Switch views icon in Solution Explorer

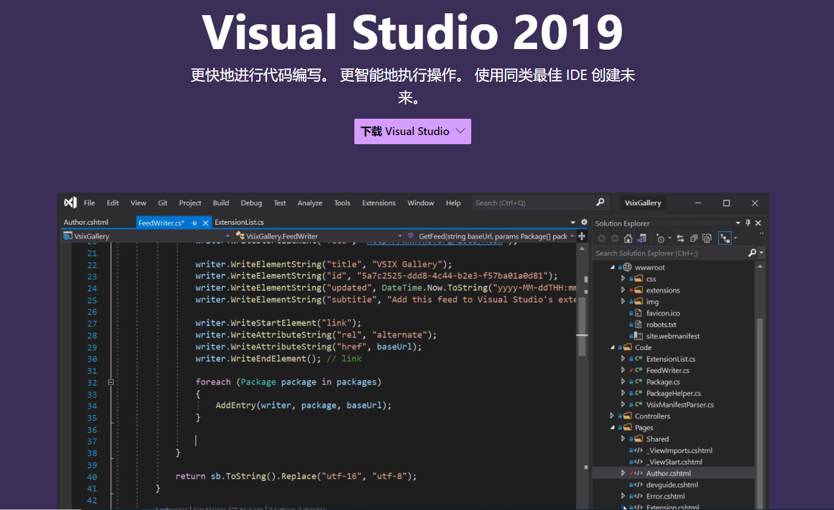pos(641,239)
